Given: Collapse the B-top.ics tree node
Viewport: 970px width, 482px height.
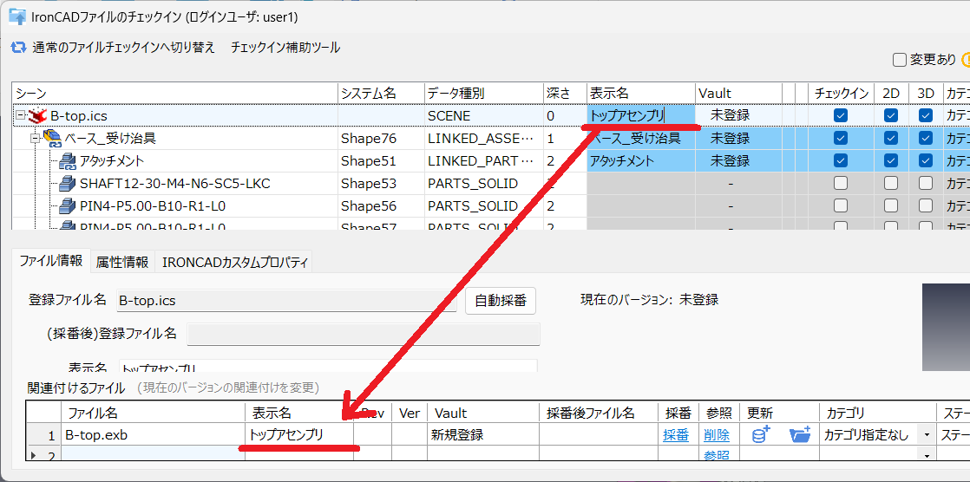Looking at the screenshot, I should 21,115.
